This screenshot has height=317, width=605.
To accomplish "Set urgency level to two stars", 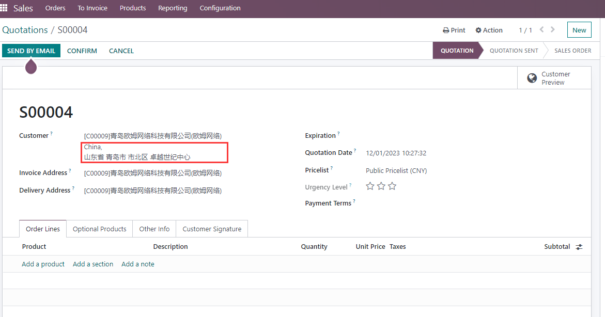I will [381, 186].
